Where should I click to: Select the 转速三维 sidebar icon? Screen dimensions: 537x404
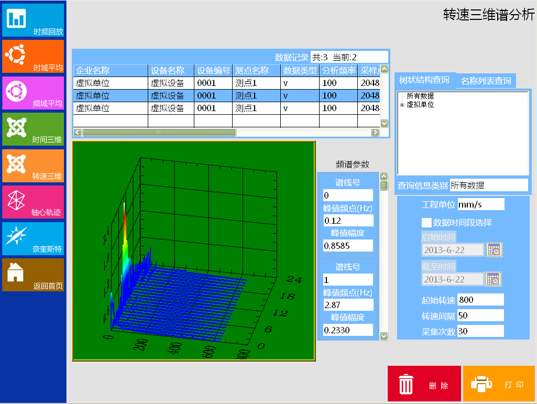[33, 166]
